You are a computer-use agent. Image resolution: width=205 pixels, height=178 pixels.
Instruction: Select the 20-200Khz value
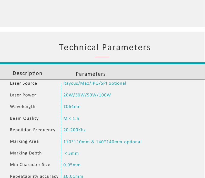[75, 130]
